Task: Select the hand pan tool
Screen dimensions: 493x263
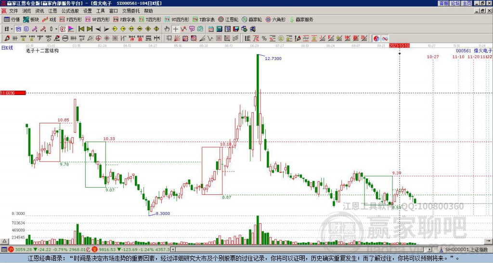Action: (167, 29)
